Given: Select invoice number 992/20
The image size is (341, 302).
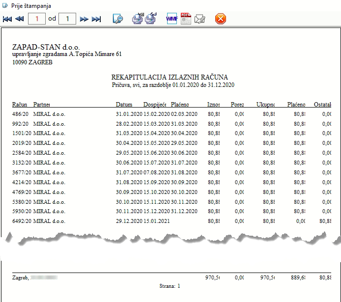Looking at the screenshot, I should (20, 124).
